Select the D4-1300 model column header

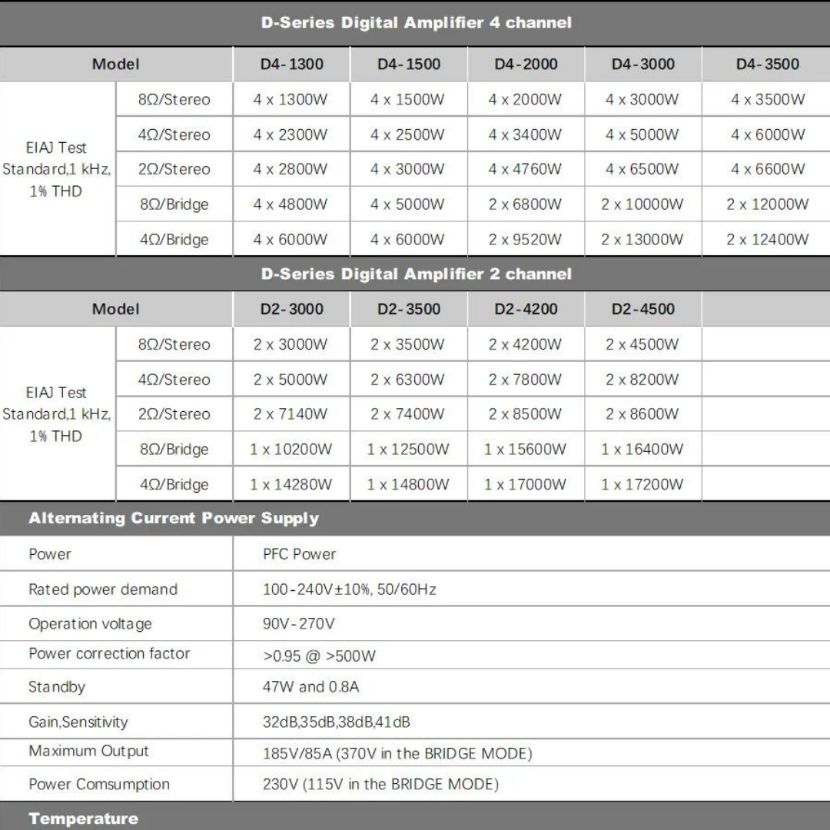pyautogui.click(x=291, y=65)
